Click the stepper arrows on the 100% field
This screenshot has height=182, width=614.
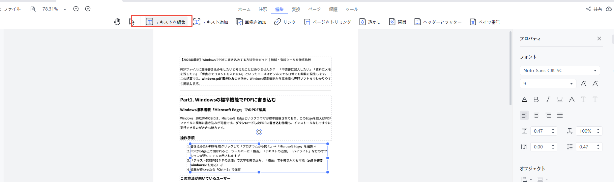click(598, 131)
